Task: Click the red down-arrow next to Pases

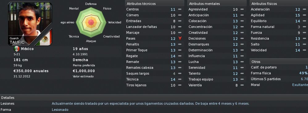Action: pos(180,38)
